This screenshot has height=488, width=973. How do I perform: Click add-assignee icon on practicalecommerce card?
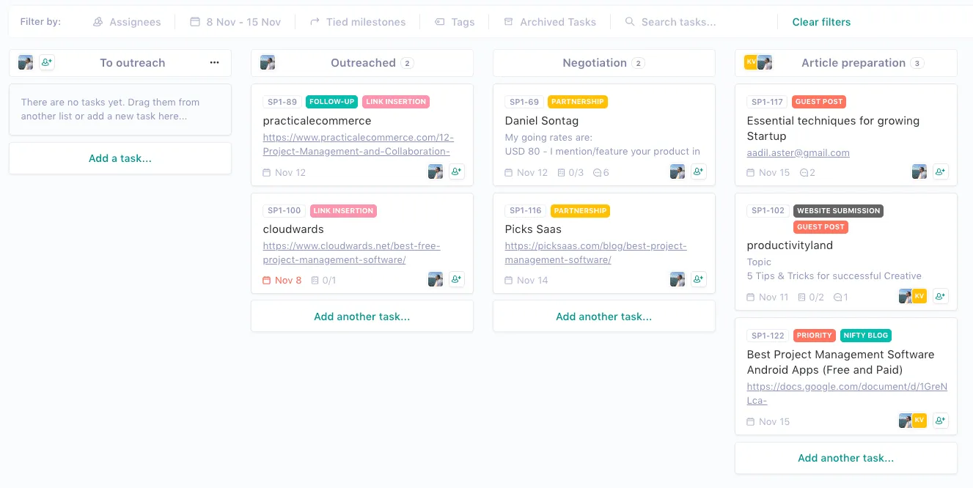click(x=457, y=172)
